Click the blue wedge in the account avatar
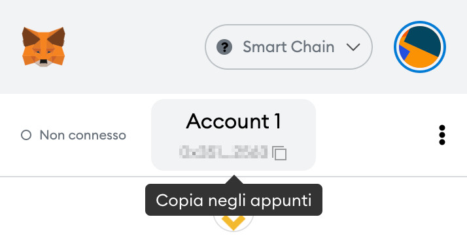This screenshot has width=467, height=249. pyautogui.click(x=404, y=52)
